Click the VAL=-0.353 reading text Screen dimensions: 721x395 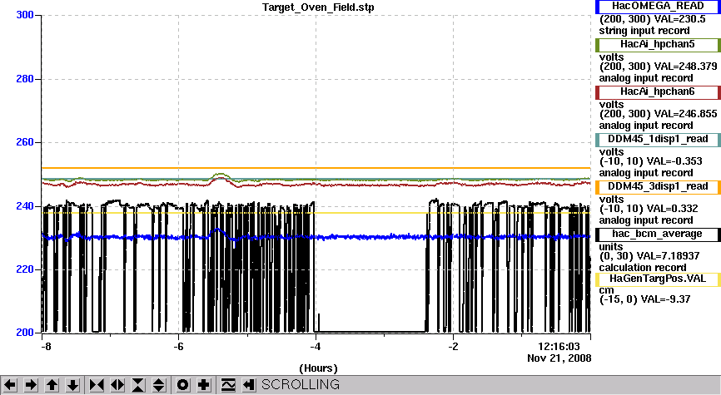click(x=675, y=161)
